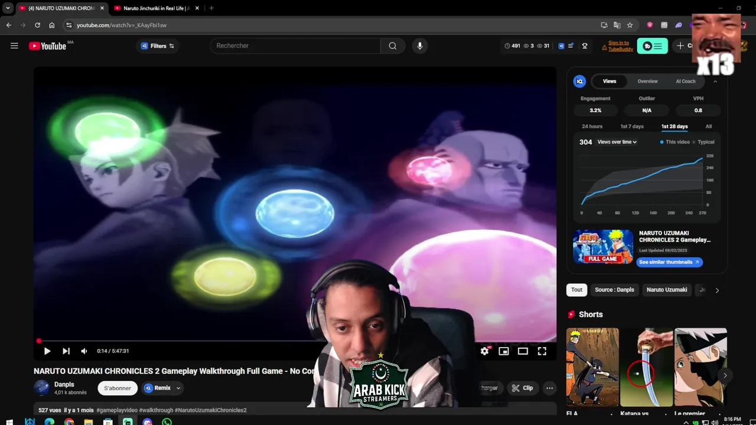Open the vidIQ IQ toolbar icon
Screen dimensions: 756x425
561,45
